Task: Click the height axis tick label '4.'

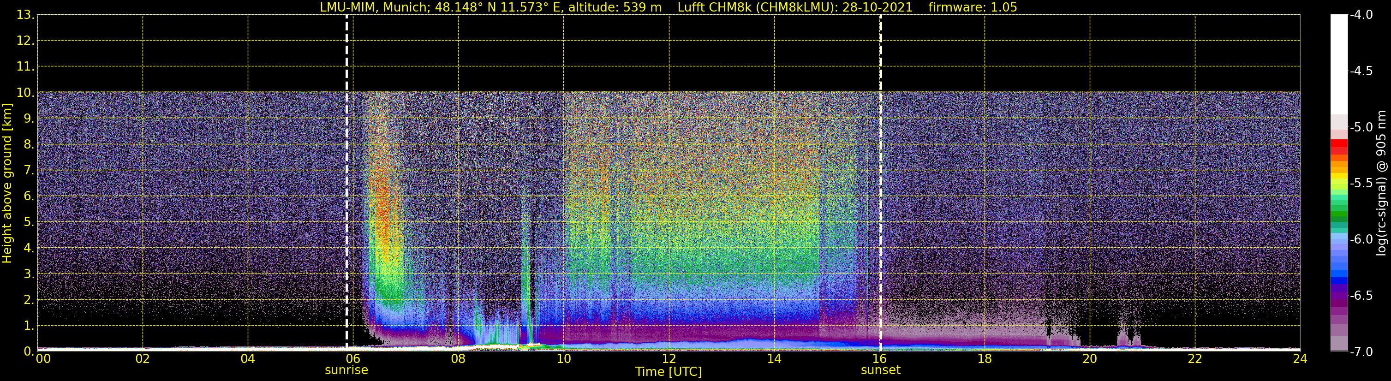Action: tap(29, 248)
